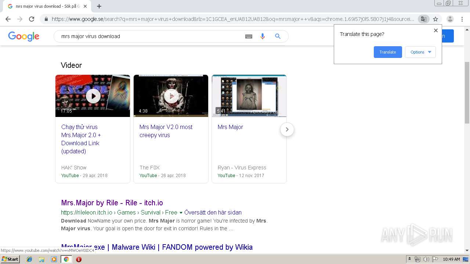Open Mrs.Major by Rile itch.io result

click(x=112, y=203)
